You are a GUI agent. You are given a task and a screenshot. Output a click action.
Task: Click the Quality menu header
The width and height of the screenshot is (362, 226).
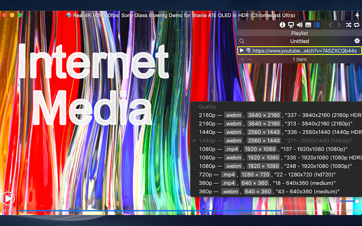[x=207, y=107]
